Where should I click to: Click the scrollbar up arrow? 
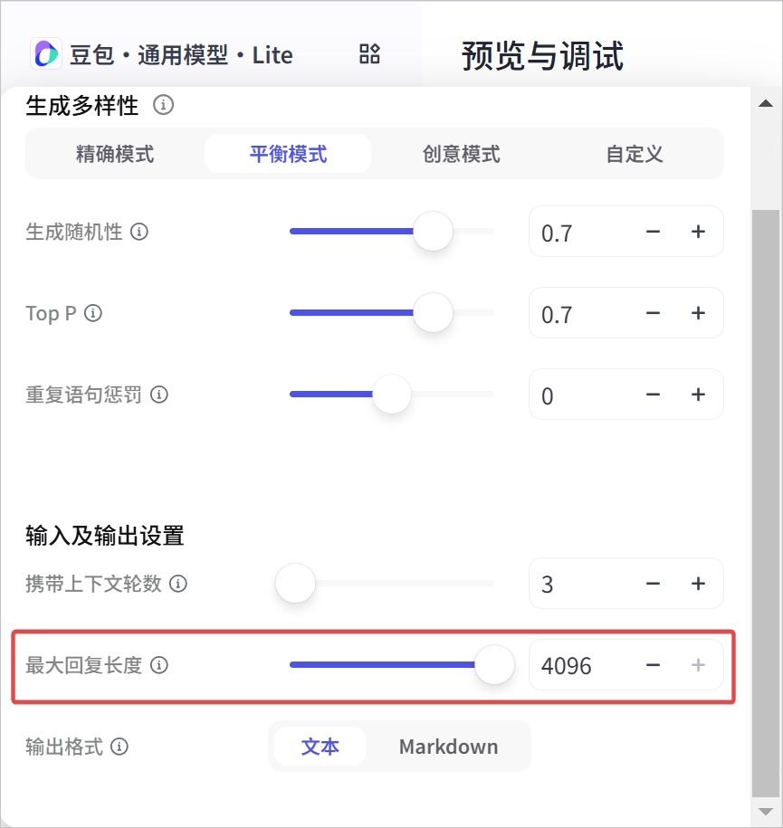click(x=766, y=103)
